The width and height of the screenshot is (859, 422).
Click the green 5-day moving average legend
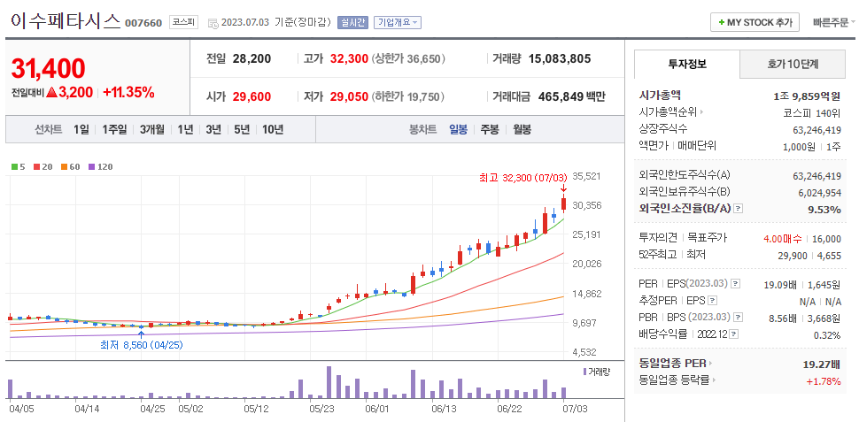pos(18,167)
